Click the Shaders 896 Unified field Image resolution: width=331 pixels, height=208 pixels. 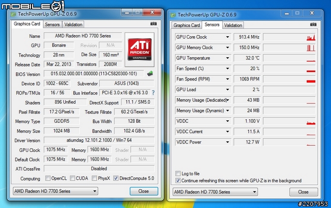65,102
